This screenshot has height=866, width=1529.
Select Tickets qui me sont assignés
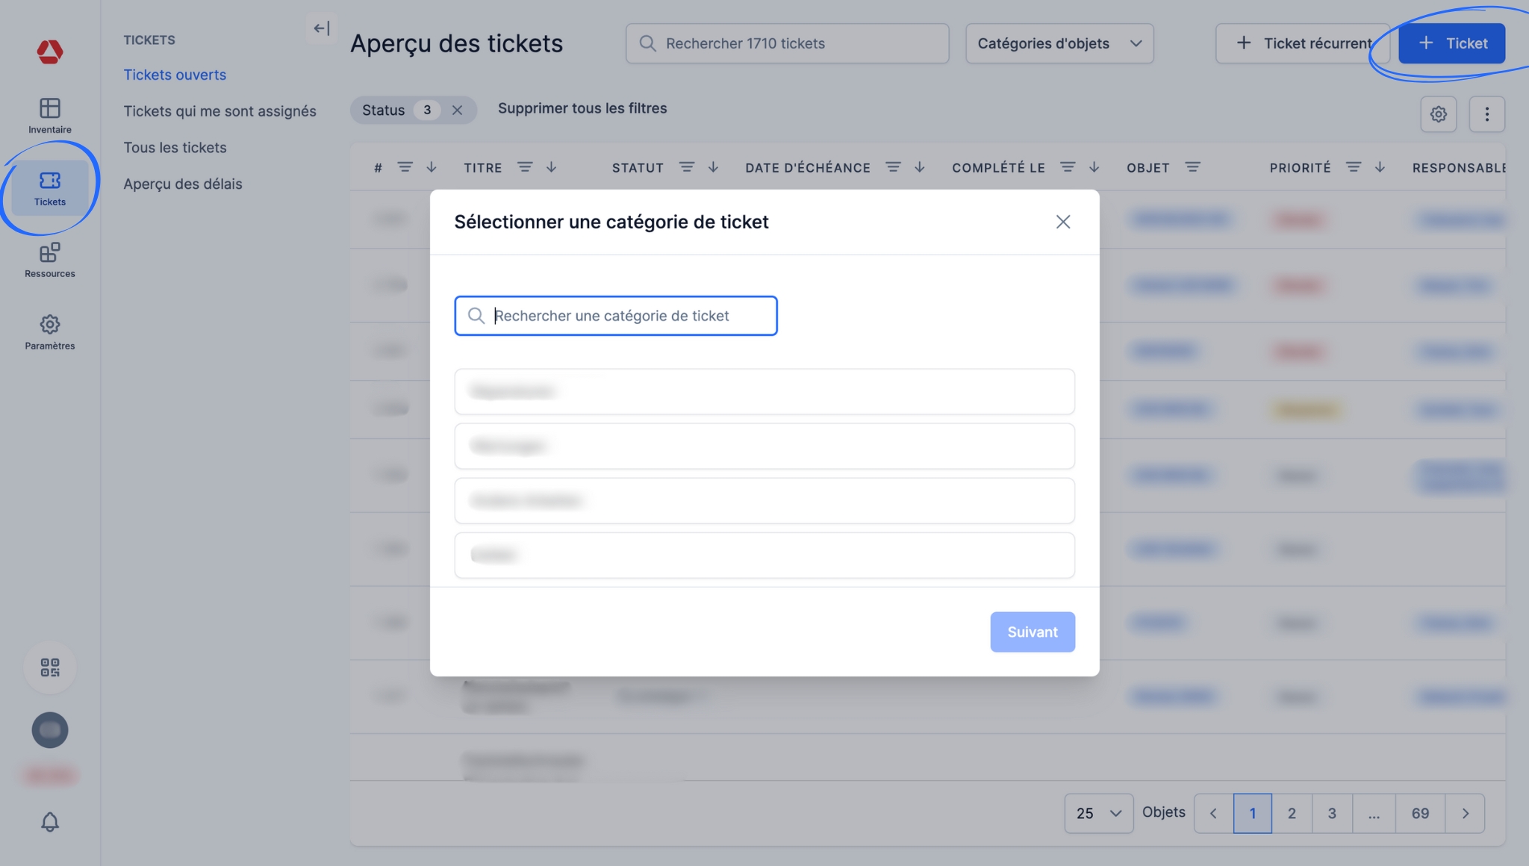pos(219,111)
